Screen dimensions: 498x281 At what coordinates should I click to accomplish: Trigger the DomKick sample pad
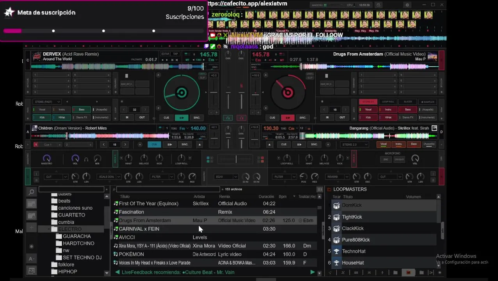[x=336, y=206]
